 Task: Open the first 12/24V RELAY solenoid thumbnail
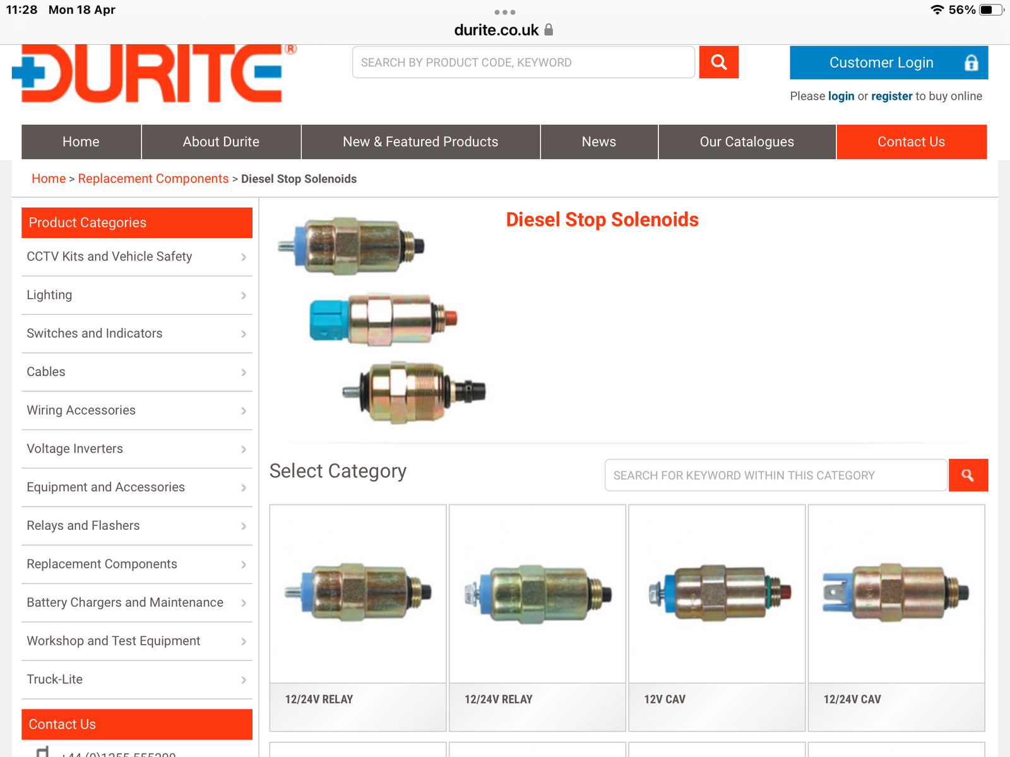(x=358, y=594)
